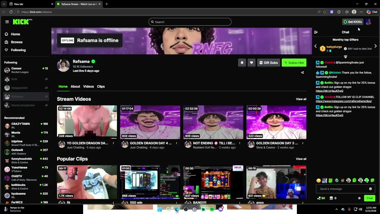Screen dimensions: 380x214
Task: Click the user profile avatar at top right
Action: pyautogui.click(x=368, y=22)
